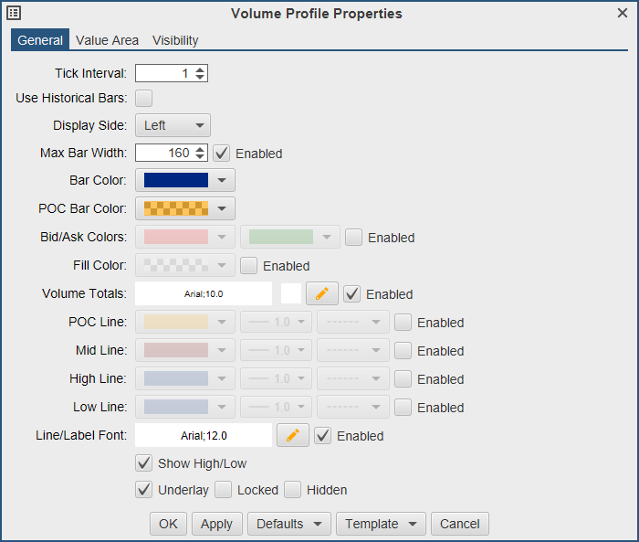Click the white Volume Totals color box
The image size is (639, 542).
[290, 293]
